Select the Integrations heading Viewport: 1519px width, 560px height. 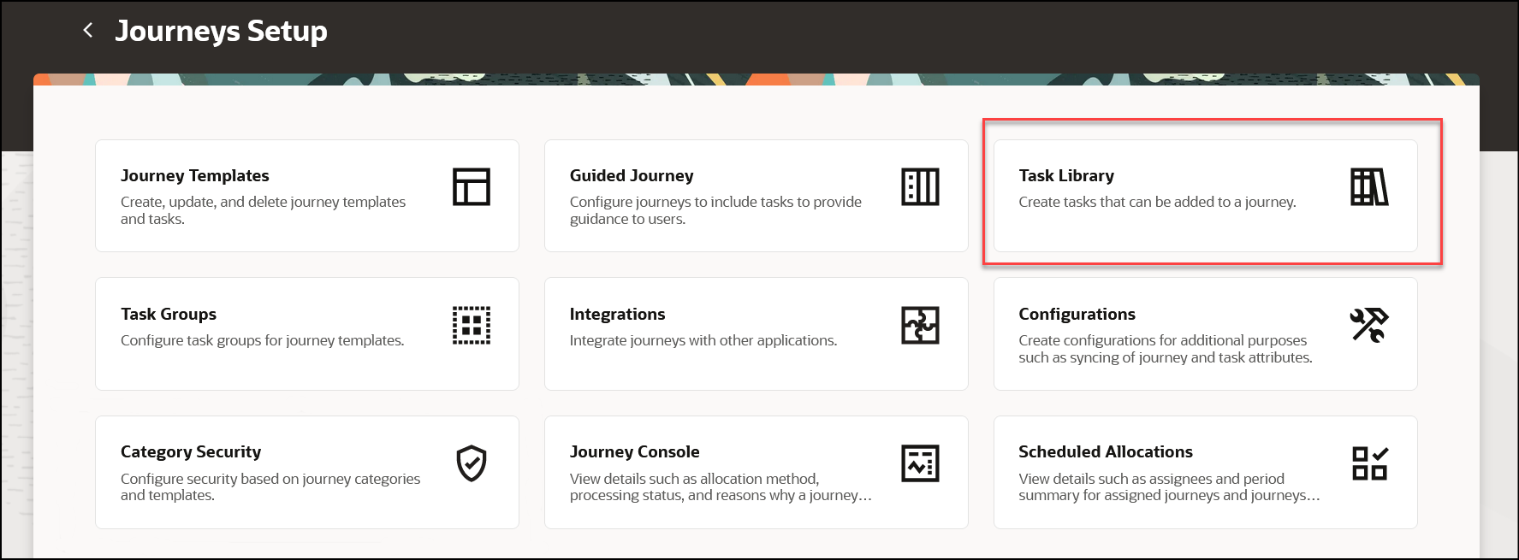tap(617, 314)
